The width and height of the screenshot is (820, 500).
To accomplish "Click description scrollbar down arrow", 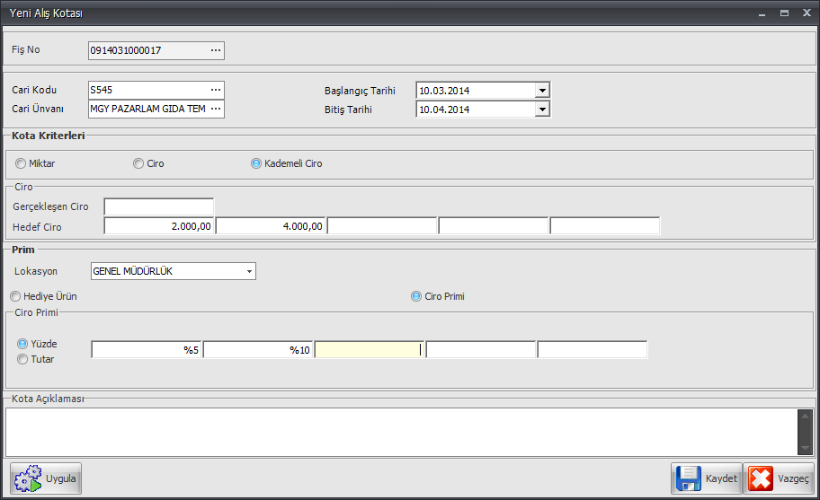I will coord(805,448).
